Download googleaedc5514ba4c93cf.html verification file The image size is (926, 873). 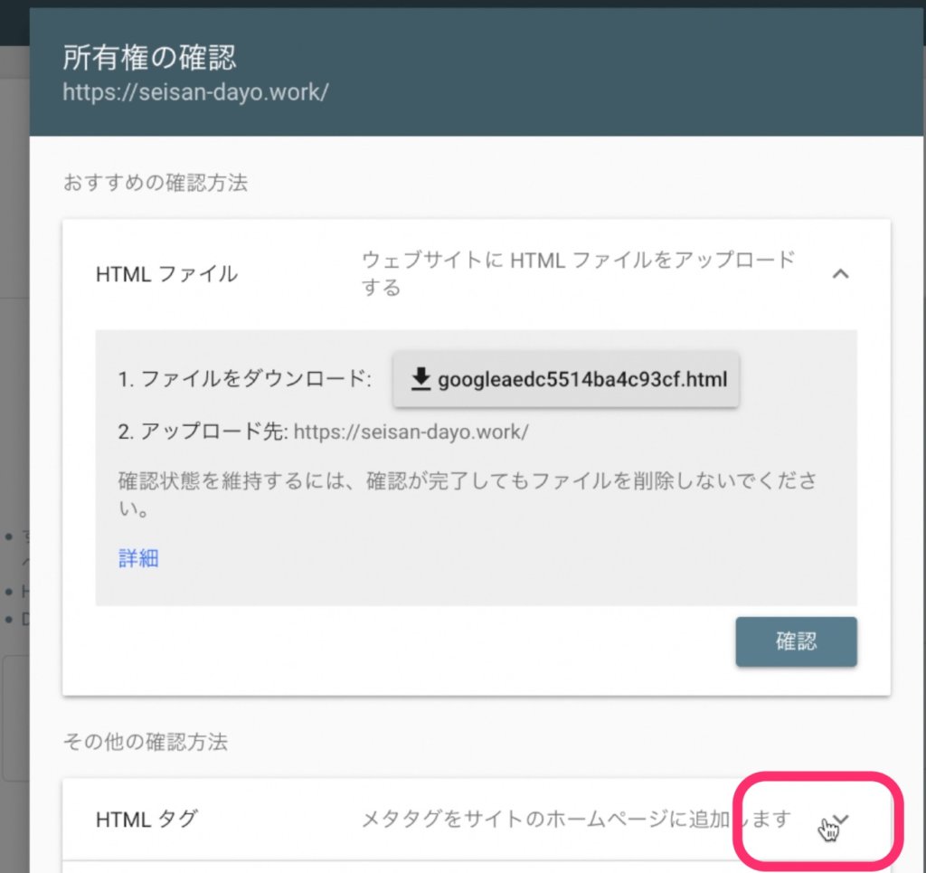coord(567,380)
